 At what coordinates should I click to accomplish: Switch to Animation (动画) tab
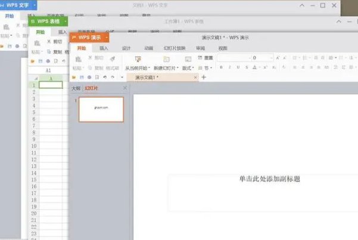coord(149,48)
